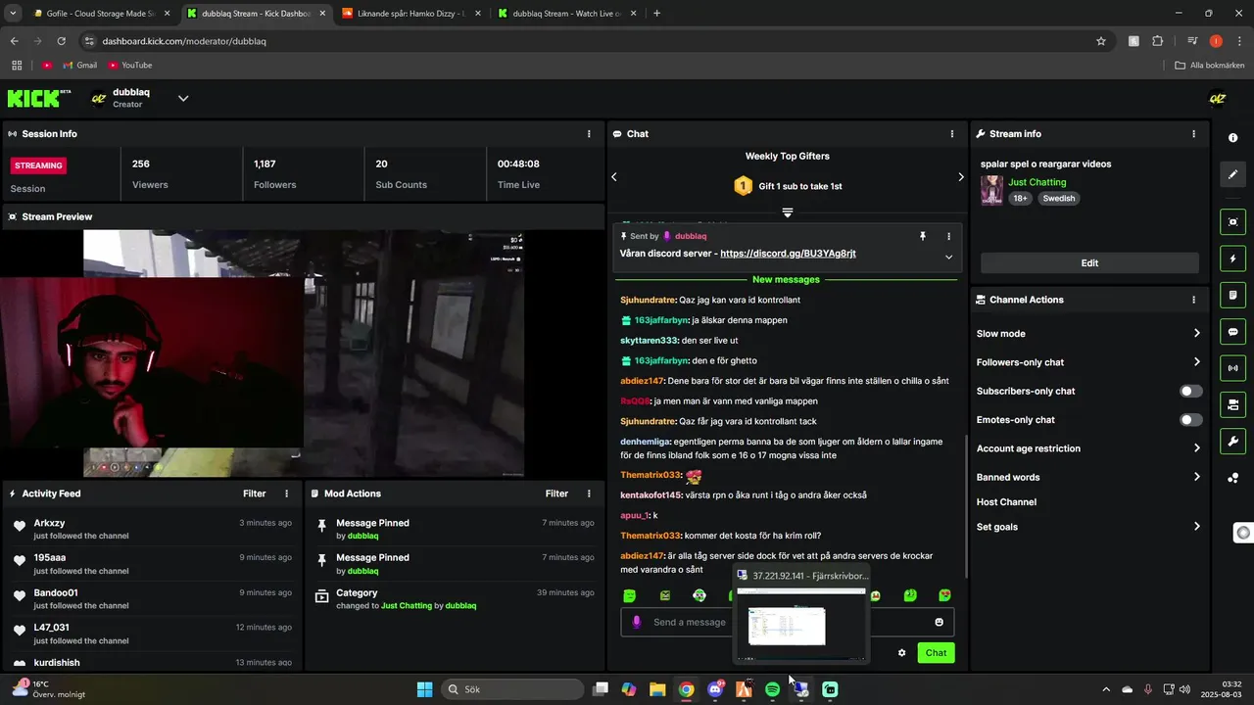Open the emoji picker in message box

coord(939,622)
